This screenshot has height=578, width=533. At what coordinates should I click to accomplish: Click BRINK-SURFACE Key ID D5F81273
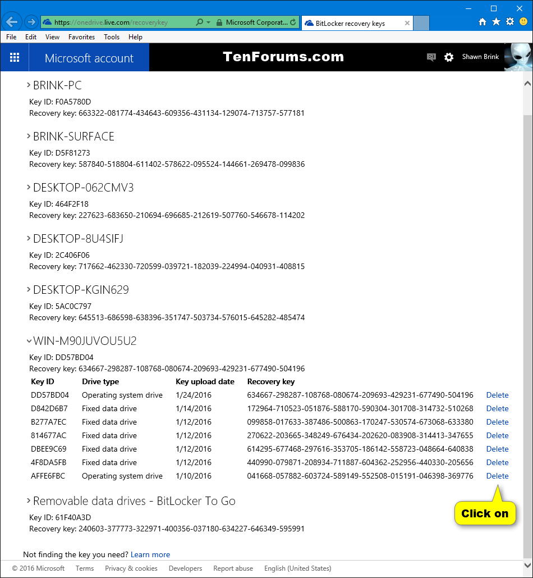pyautogui.click(x=59, y=153)
